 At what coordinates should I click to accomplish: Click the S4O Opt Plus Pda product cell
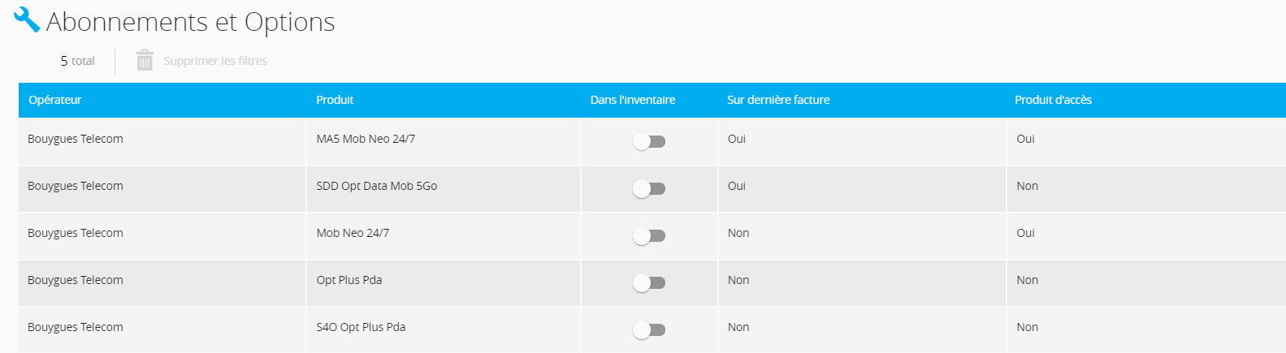point(444,329)
